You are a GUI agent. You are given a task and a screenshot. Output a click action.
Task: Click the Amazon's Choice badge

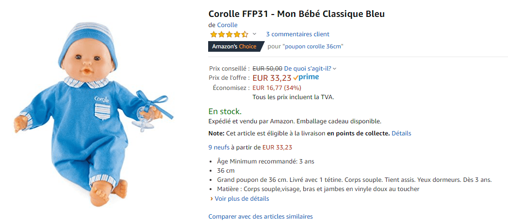[x=234, y=46]
